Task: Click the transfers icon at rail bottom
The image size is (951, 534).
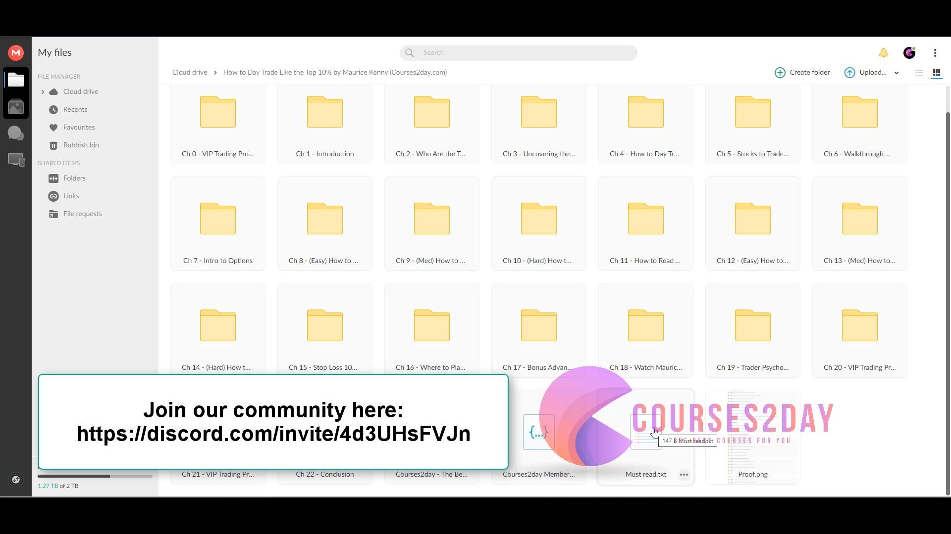Action: point(16,480)
